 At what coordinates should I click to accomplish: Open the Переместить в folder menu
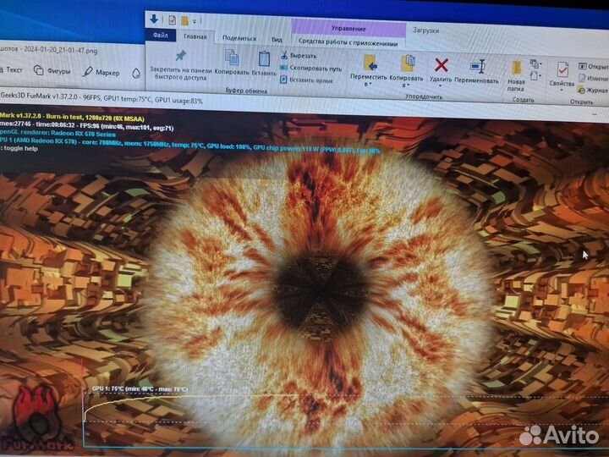click(369, 71)
